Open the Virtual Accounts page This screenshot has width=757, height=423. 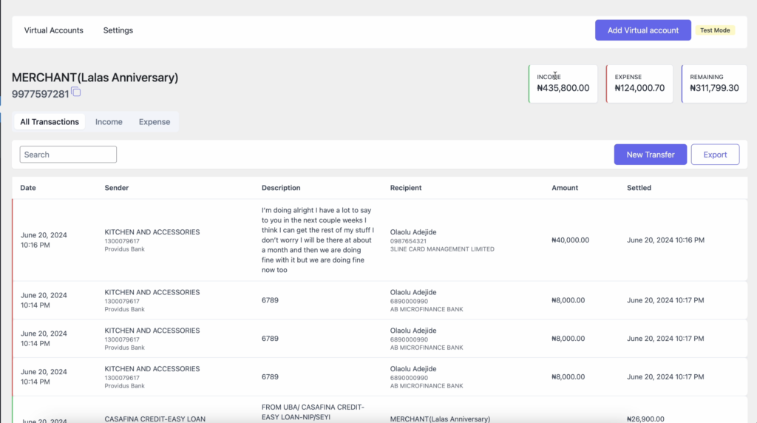click(x=54, y=30)
